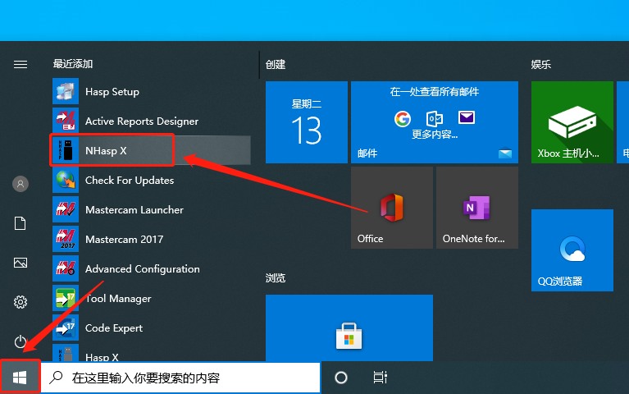Open the Windows Start button
The height and width of the screenshot is (394, 629).
click(20, 377)
